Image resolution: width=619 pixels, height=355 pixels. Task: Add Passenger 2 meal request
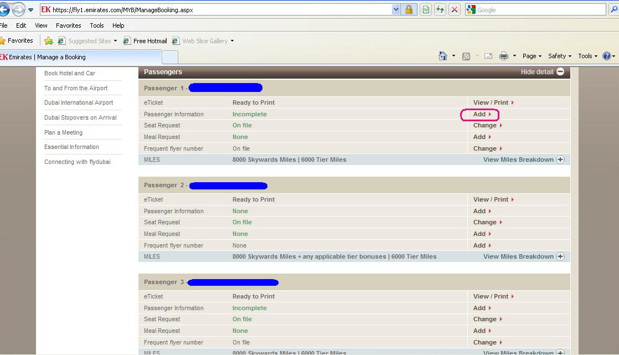[x=482, y=234]
